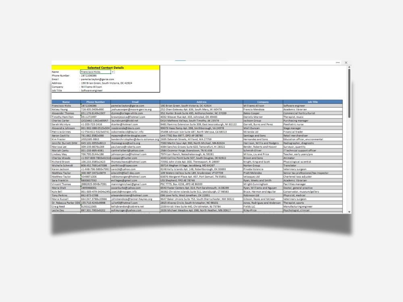Screen dimensions: 403x302
Task: Select the Mariah Cantu name cell
Action: [x=66, y=151]
